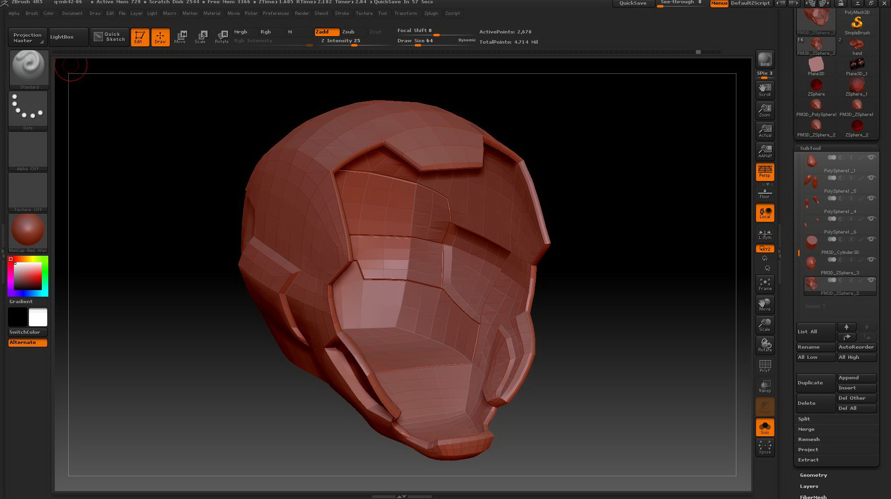Image resolution: width=891 pixels, height=499 pixels.
Task: Open the Dots stroke selector
Action: click(x=28, y=110)
